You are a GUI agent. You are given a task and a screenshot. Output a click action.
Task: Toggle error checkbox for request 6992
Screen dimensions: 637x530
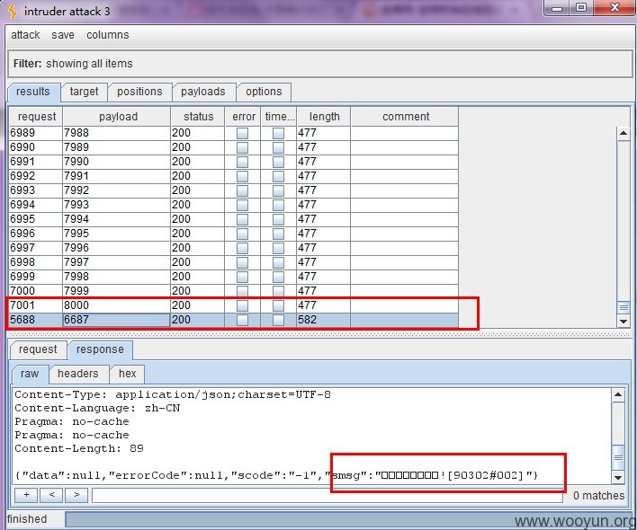[243, 176]
